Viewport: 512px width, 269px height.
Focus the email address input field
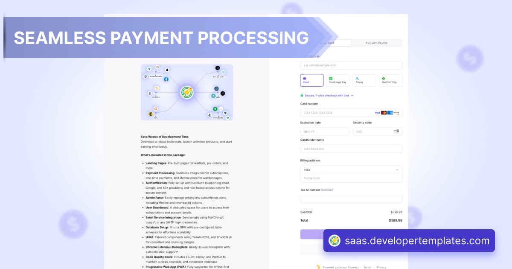351,65
